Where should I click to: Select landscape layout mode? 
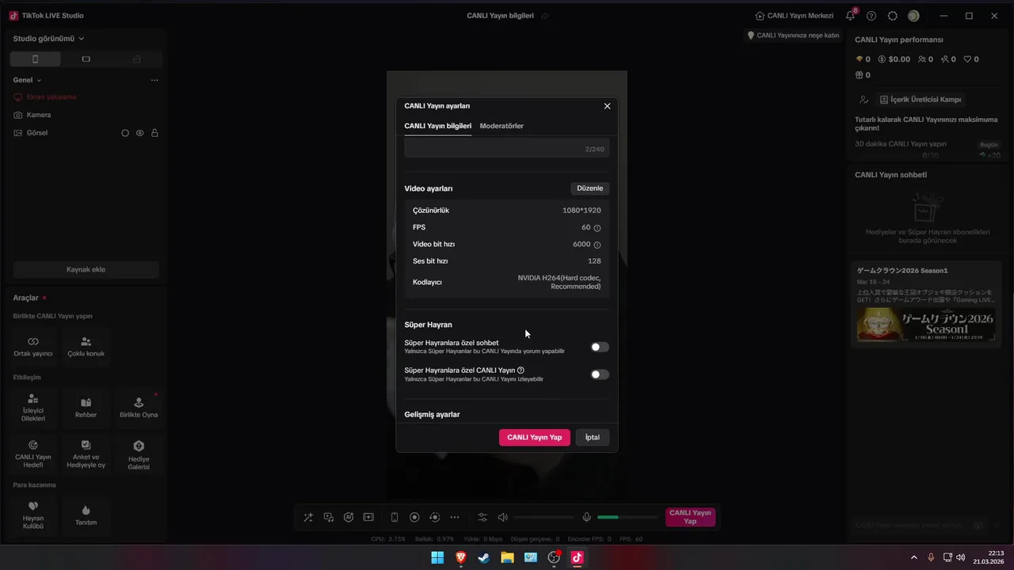[86, 59]
